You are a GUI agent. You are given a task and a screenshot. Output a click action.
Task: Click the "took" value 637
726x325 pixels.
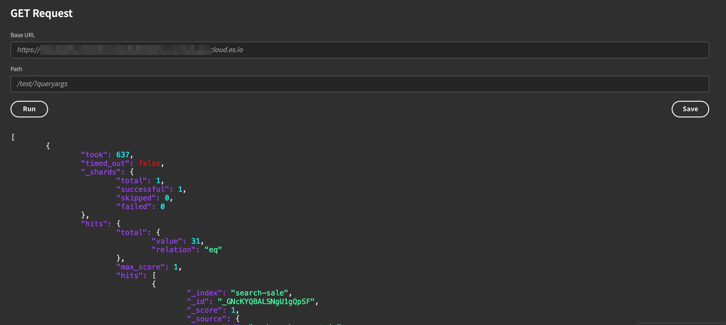pos(123,155)
